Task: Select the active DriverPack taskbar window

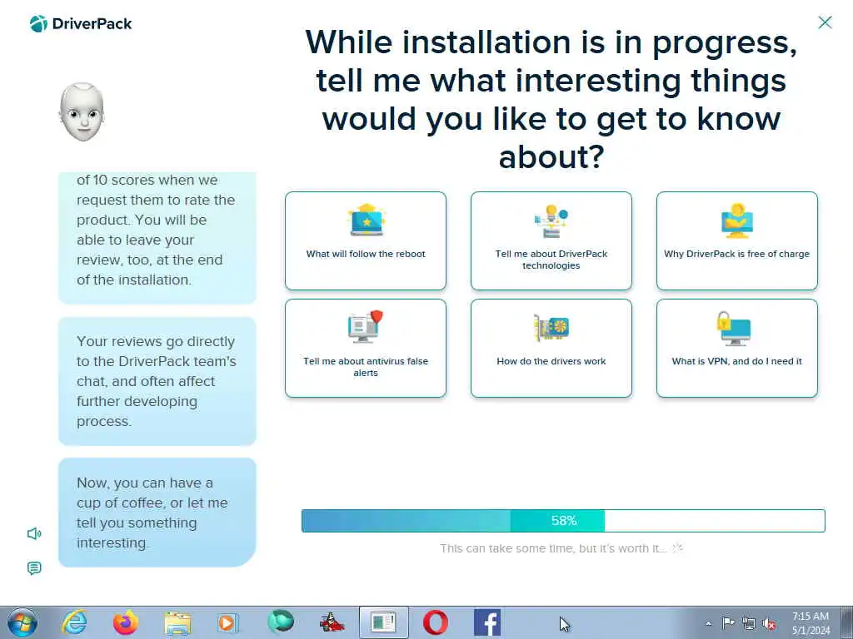Action: coord(383,622)
